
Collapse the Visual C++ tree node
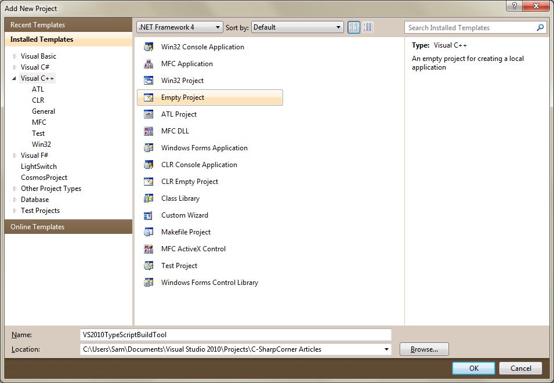click(x=14, y=78)
